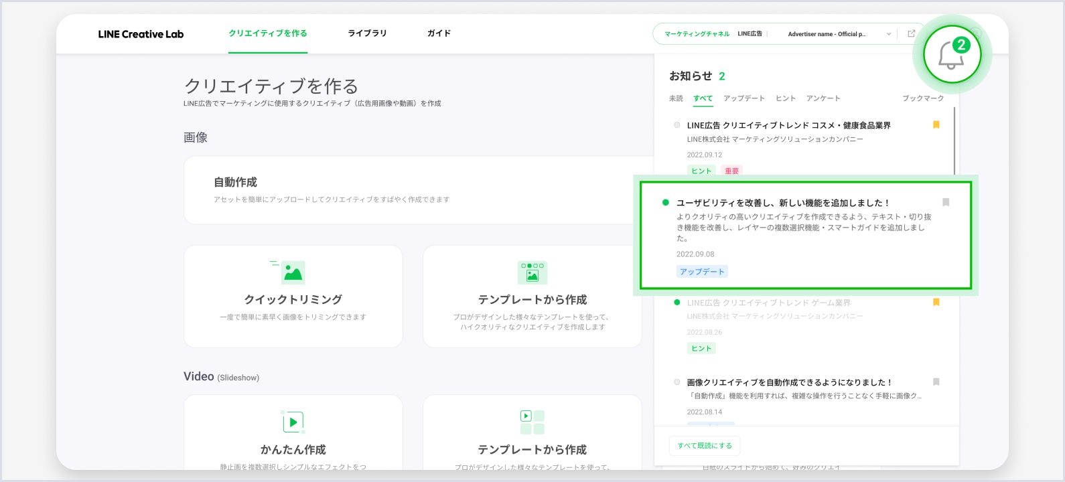1065x482 pixels.
Task: Select the クリエイティブを作る tab
Action: 268,33
